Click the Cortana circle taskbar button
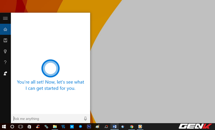 (x=12, y=127)
